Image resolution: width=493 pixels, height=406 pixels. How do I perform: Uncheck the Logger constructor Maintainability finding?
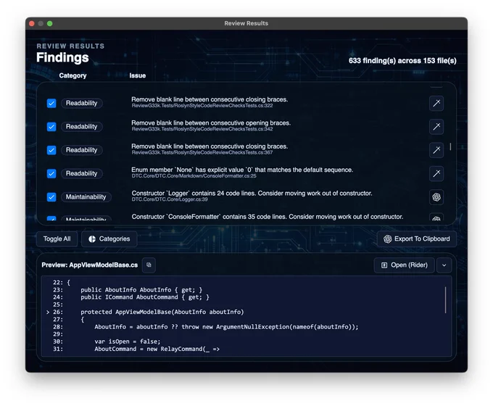point(51,197)
